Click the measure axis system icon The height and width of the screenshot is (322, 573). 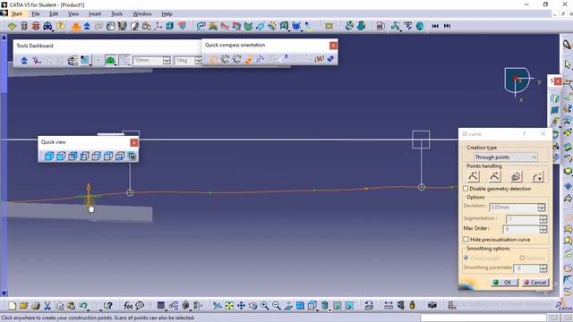pos(158,26)
